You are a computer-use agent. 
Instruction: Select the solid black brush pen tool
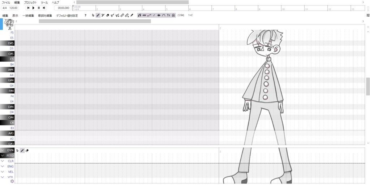point(132,15)
